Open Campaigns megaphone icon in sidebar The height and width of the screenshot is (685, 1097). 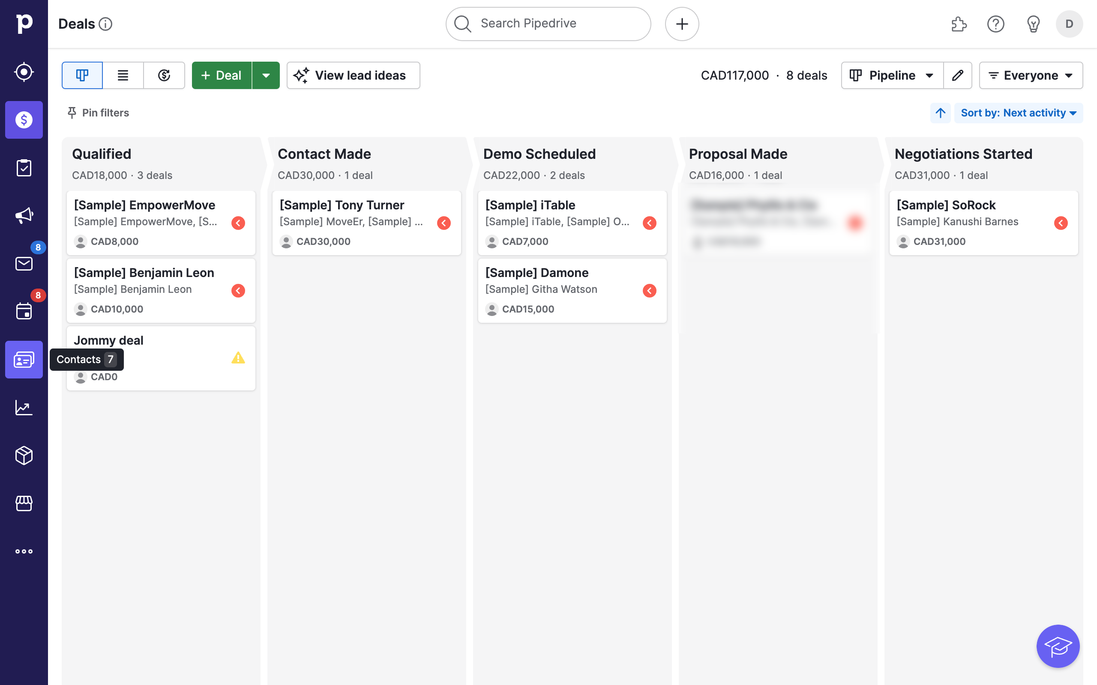tap(24, 216)
